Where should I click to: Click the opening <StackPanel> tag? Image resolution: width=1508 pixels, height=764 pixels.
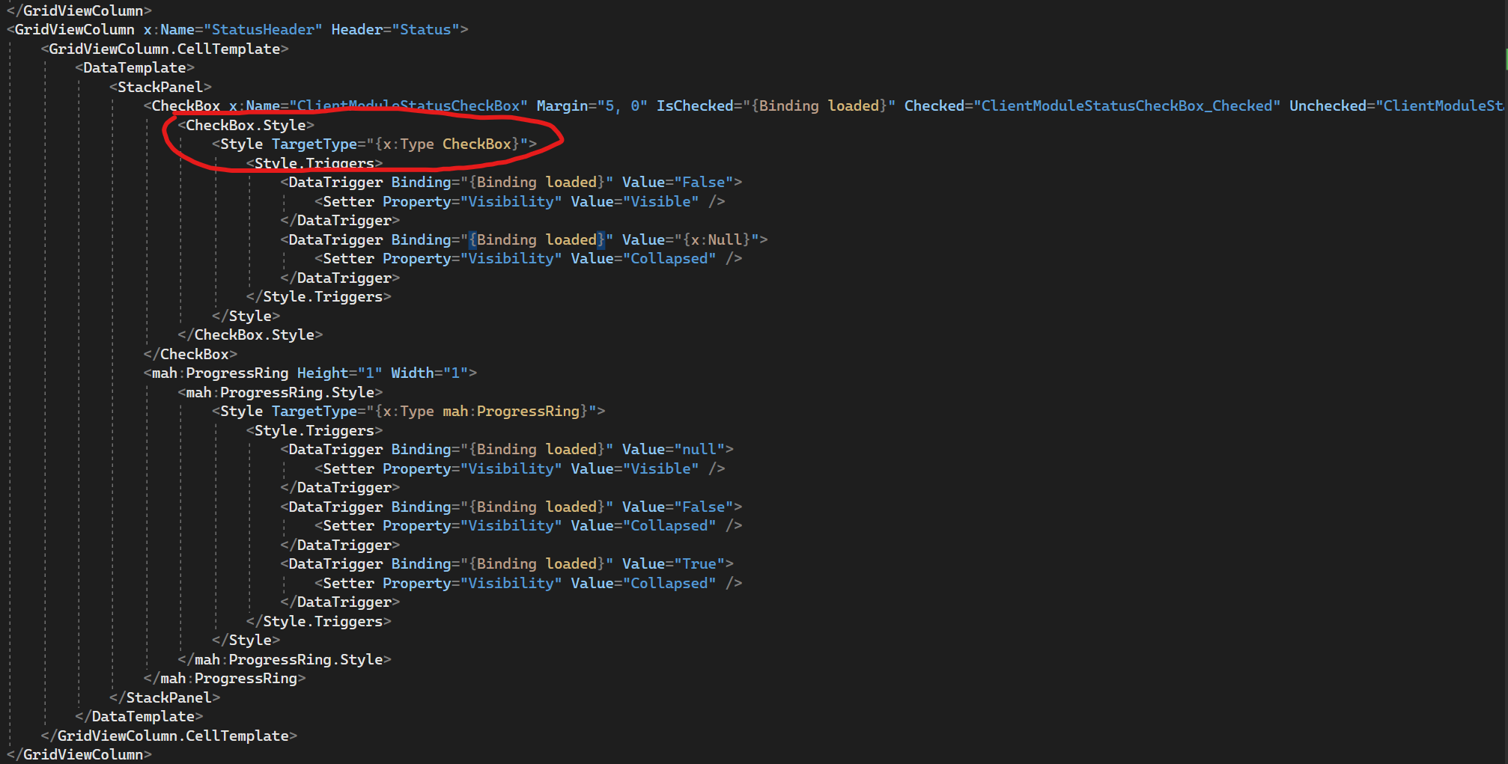tap(160, 87)
